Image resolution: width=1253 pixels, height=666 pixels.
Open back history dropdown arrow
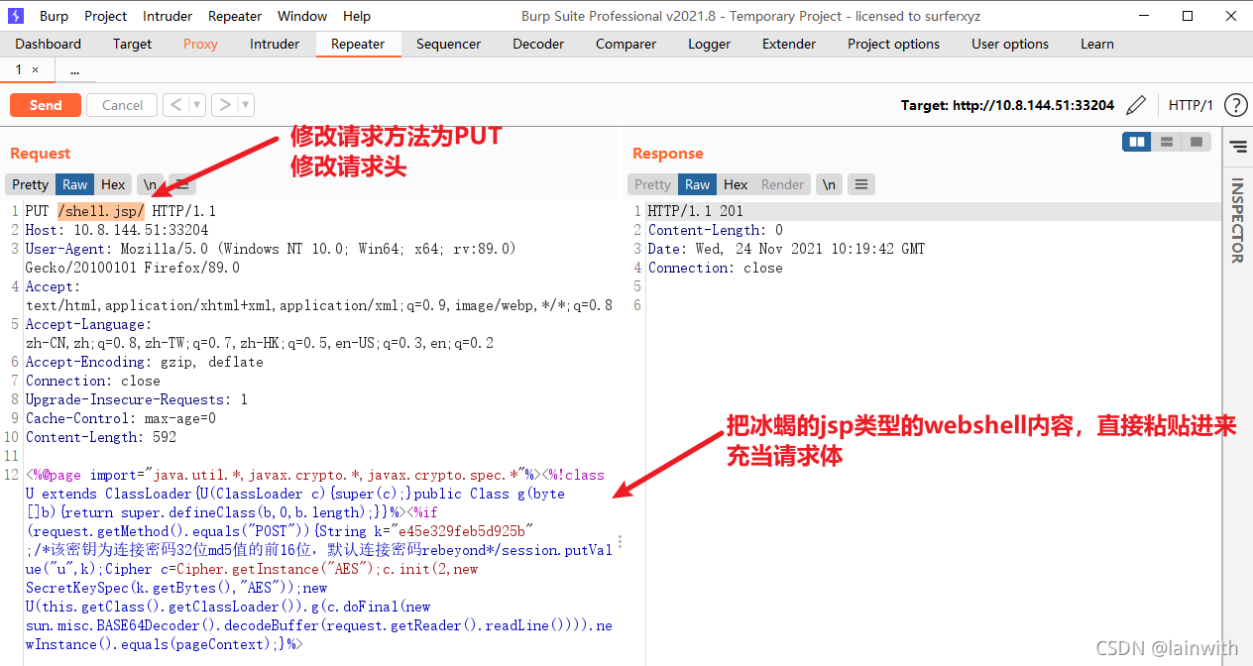click(196, 105)
